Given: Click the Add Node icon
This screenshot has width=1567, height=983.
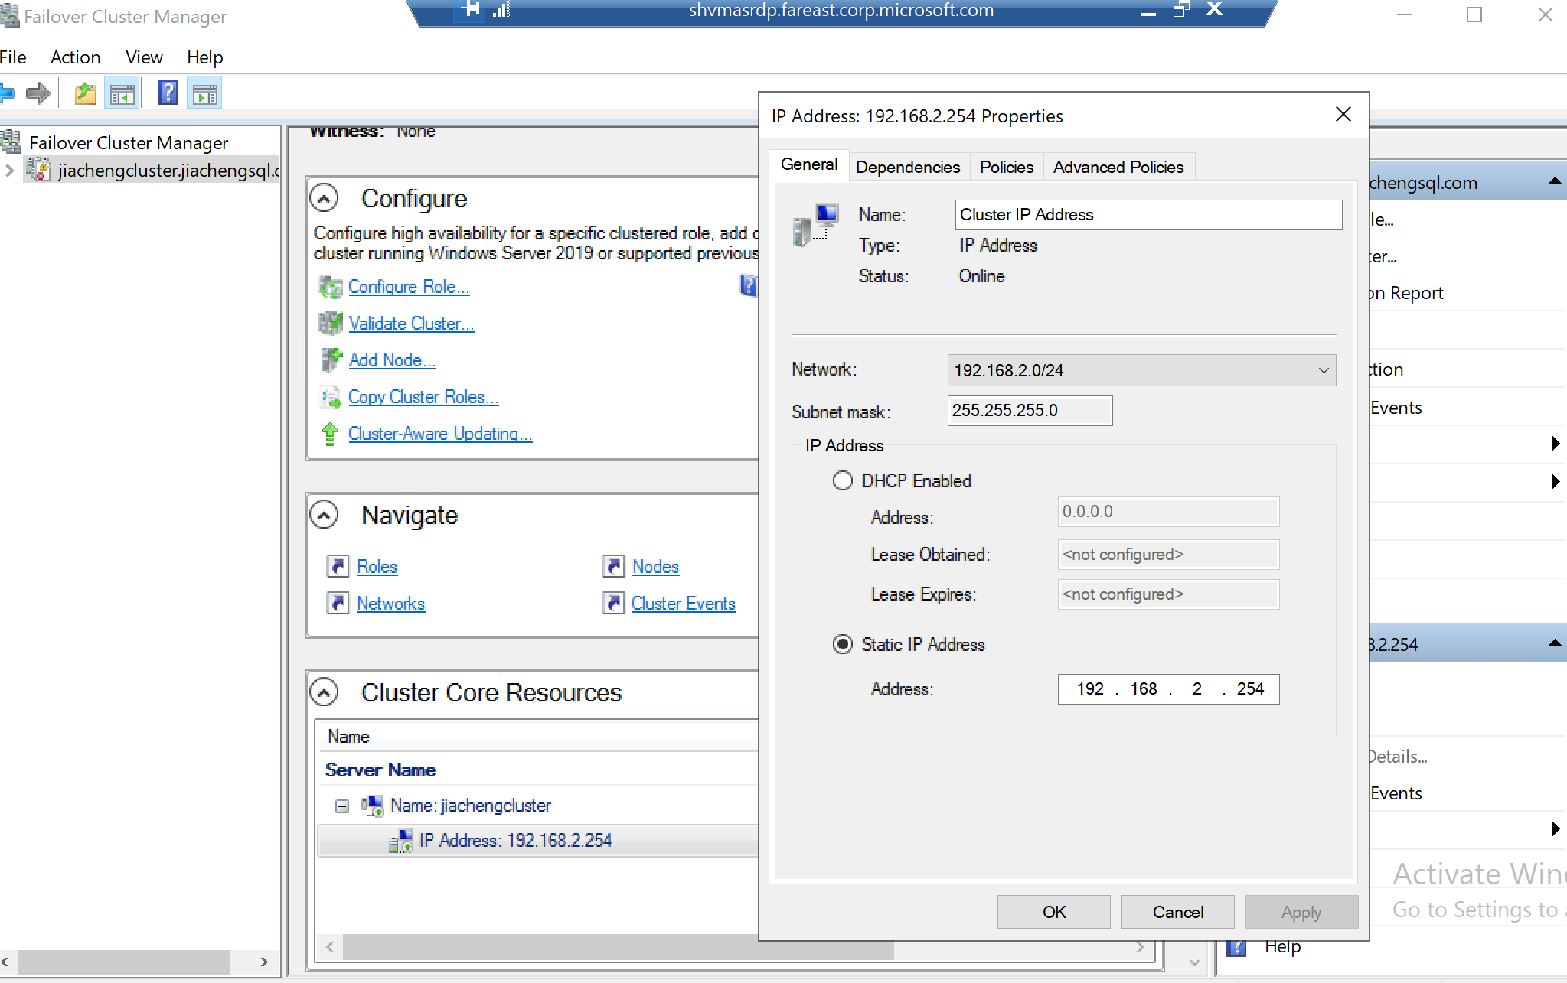Looking at the screenshot, I should pyautogui.click(x=330, y=360).
